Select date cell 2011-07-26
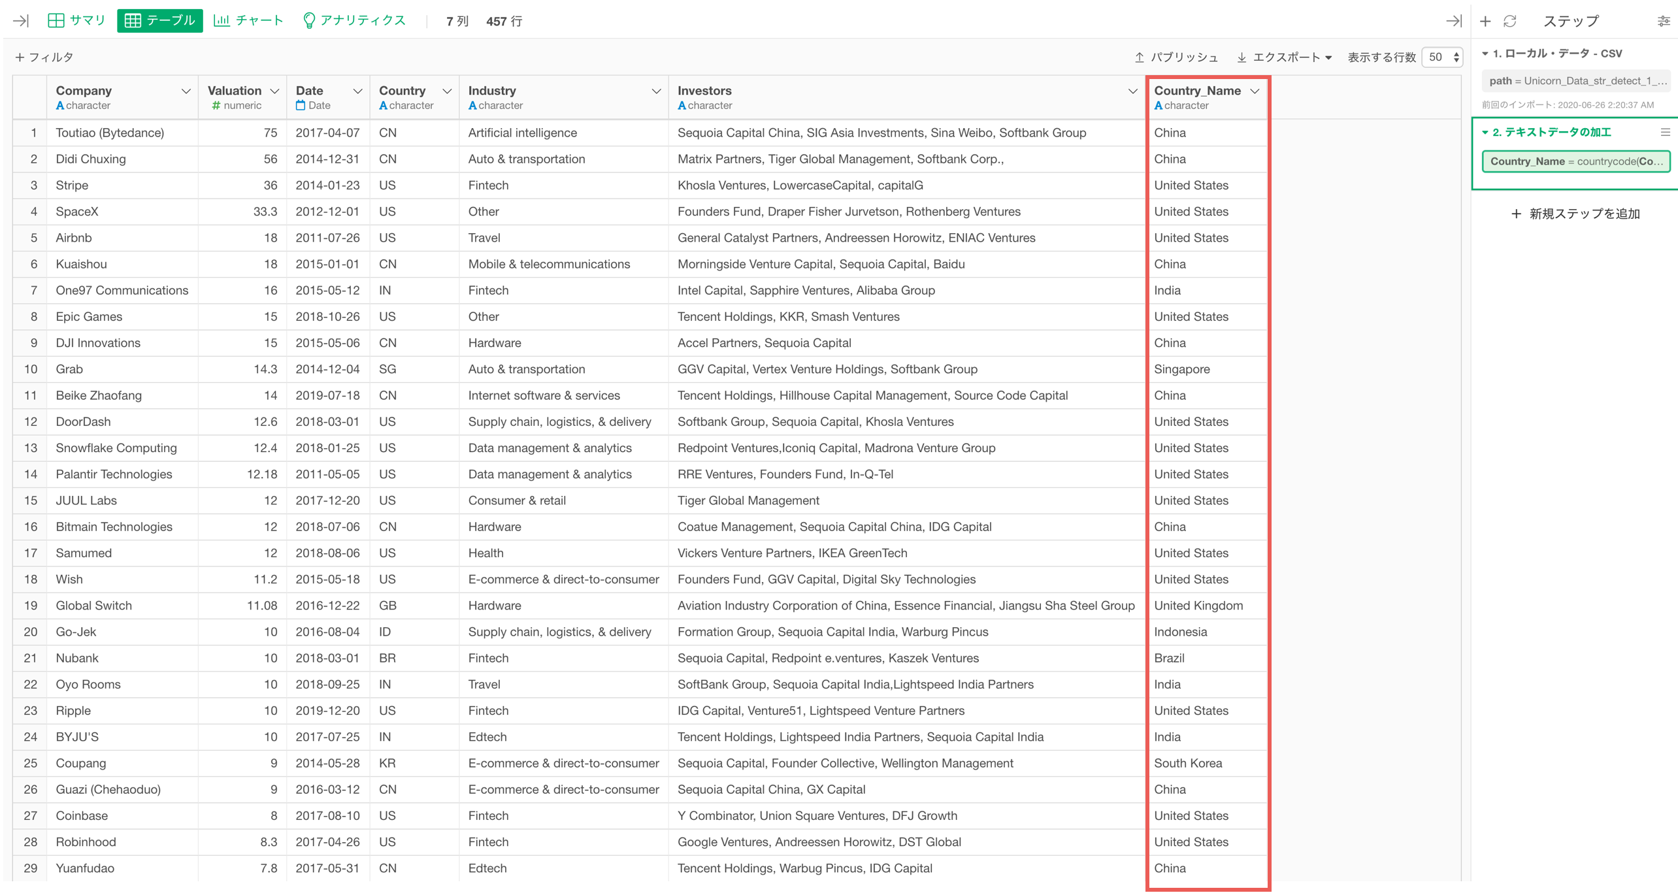 pos(327,238)
